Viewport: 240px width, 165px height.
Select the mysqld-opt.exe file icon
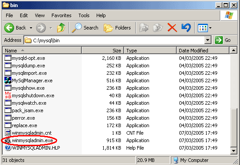8,58
